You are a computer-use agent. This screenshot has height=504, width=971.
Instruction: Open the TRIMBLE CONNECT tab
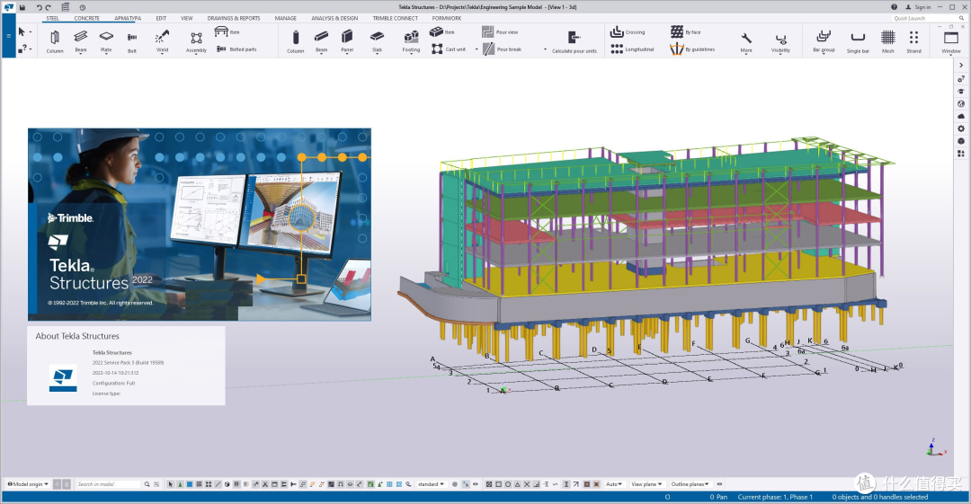pos(395,19)
